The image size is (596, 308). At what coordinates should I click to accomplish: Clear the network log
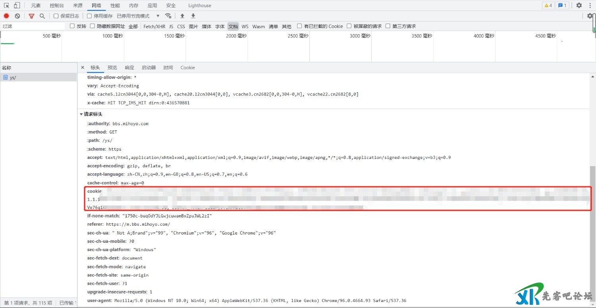(x=17, y=16)
